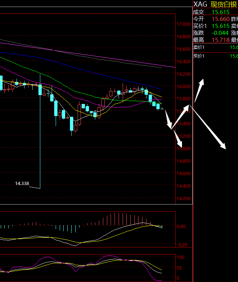This screenshot has height=282, width=238.
Task: Click the 涨跌 label
Action: click(x=198, y=33)
